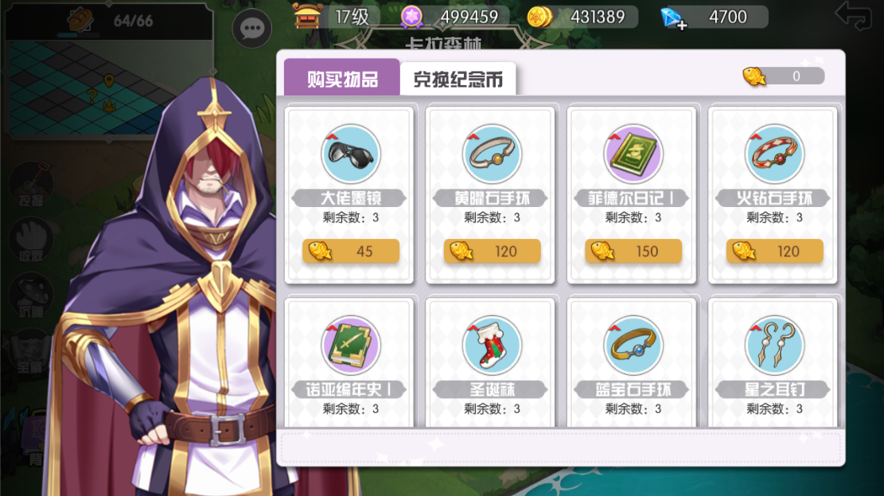
Task: Click the 17级 level treasure chest icon
Action: coord(308,16)
